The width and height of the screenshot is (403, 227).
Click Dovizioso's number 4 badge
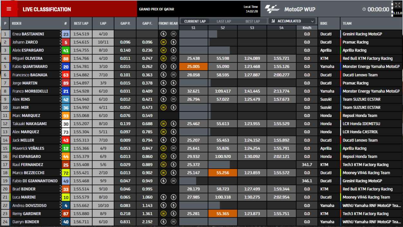click(x=66, y=205)
